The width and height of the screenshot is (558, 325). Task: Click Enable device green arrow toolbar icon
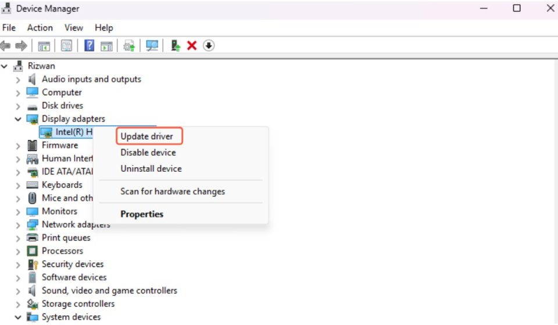pos(176,45)
